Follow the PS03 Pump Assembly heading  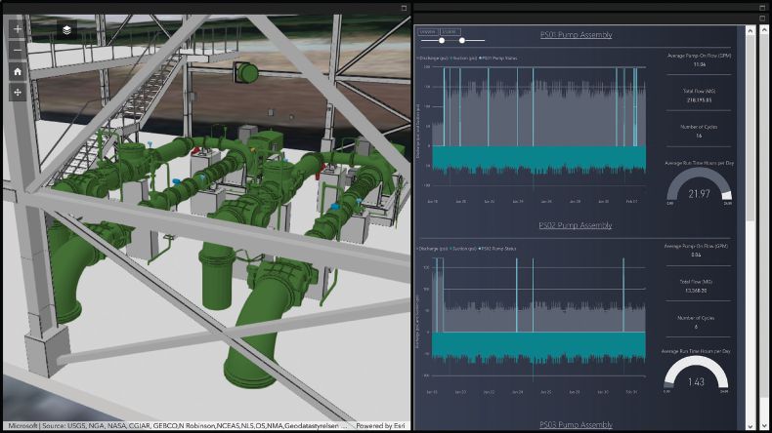click(x=576, y=425)
